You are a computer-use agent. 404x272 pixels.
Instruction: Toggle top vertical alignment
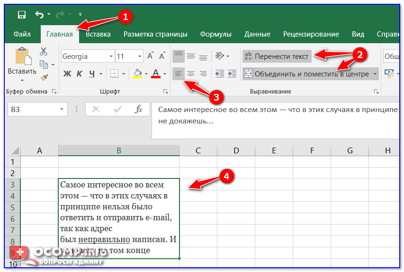(x=178, y=56)
